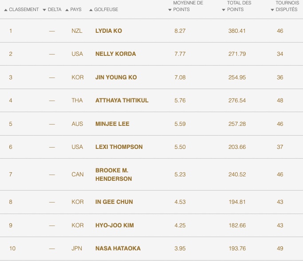Click the Delta sort arrow icon

coord(44,10)
